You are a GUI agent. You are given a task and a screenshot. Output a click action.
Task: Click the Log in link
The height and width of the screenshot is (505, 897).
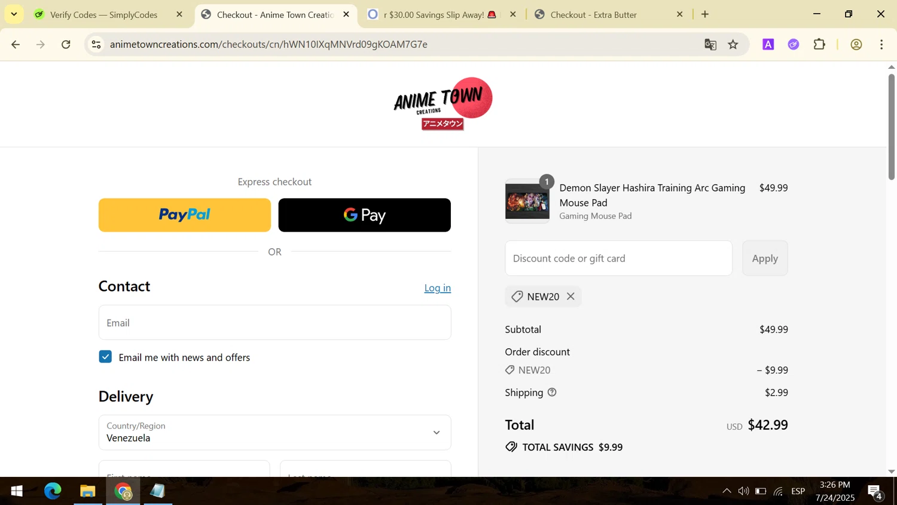(x=438, y=288)
